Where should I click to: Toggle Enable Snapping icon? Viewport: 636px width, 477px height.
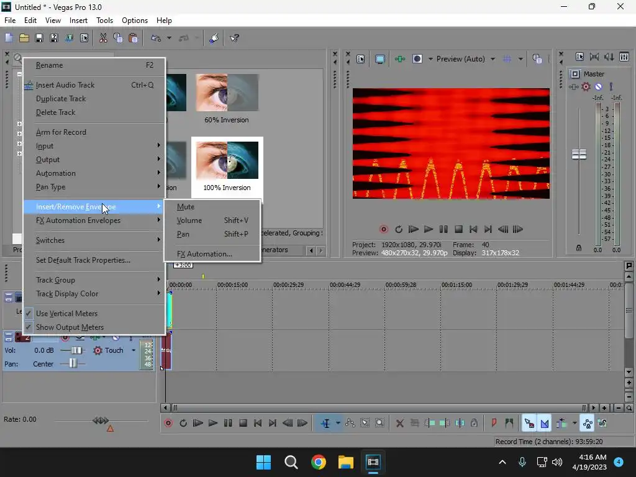tap(529, 424)
